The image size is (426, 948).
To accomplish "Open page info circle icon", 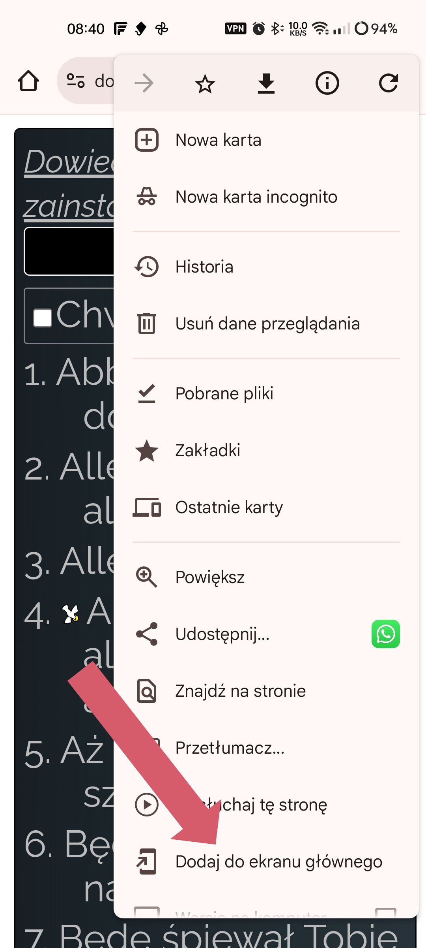I will click(327, 83).
